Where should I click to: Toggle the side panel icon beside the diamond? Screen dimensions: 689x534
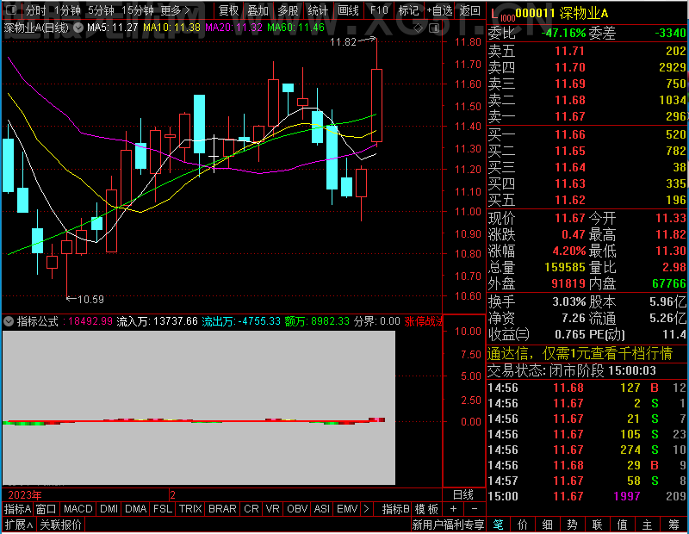434,28
